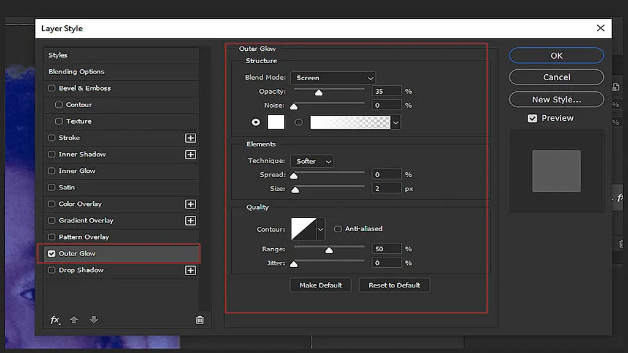Enable the Color Overlay checkbox
The image size is (628, 353).
(x=52, y=203)
